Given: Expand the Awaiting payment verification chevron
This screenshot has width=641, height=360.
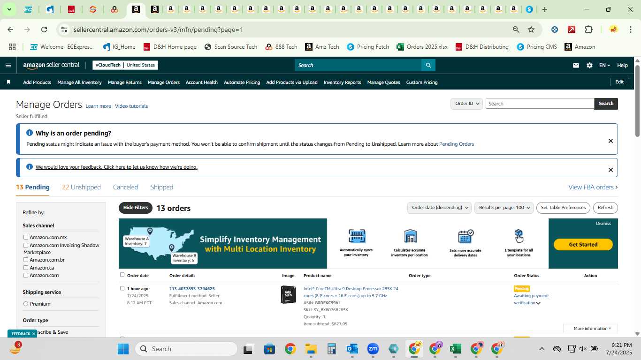Looking at the screenshot, I should (538, 303).
